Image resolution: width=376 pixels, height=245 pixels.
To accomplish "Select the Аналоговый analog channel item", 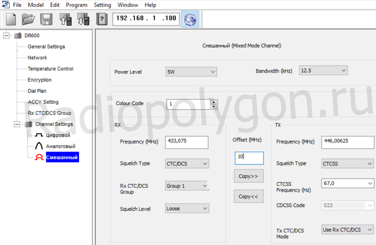I will (x=60, y=147).
